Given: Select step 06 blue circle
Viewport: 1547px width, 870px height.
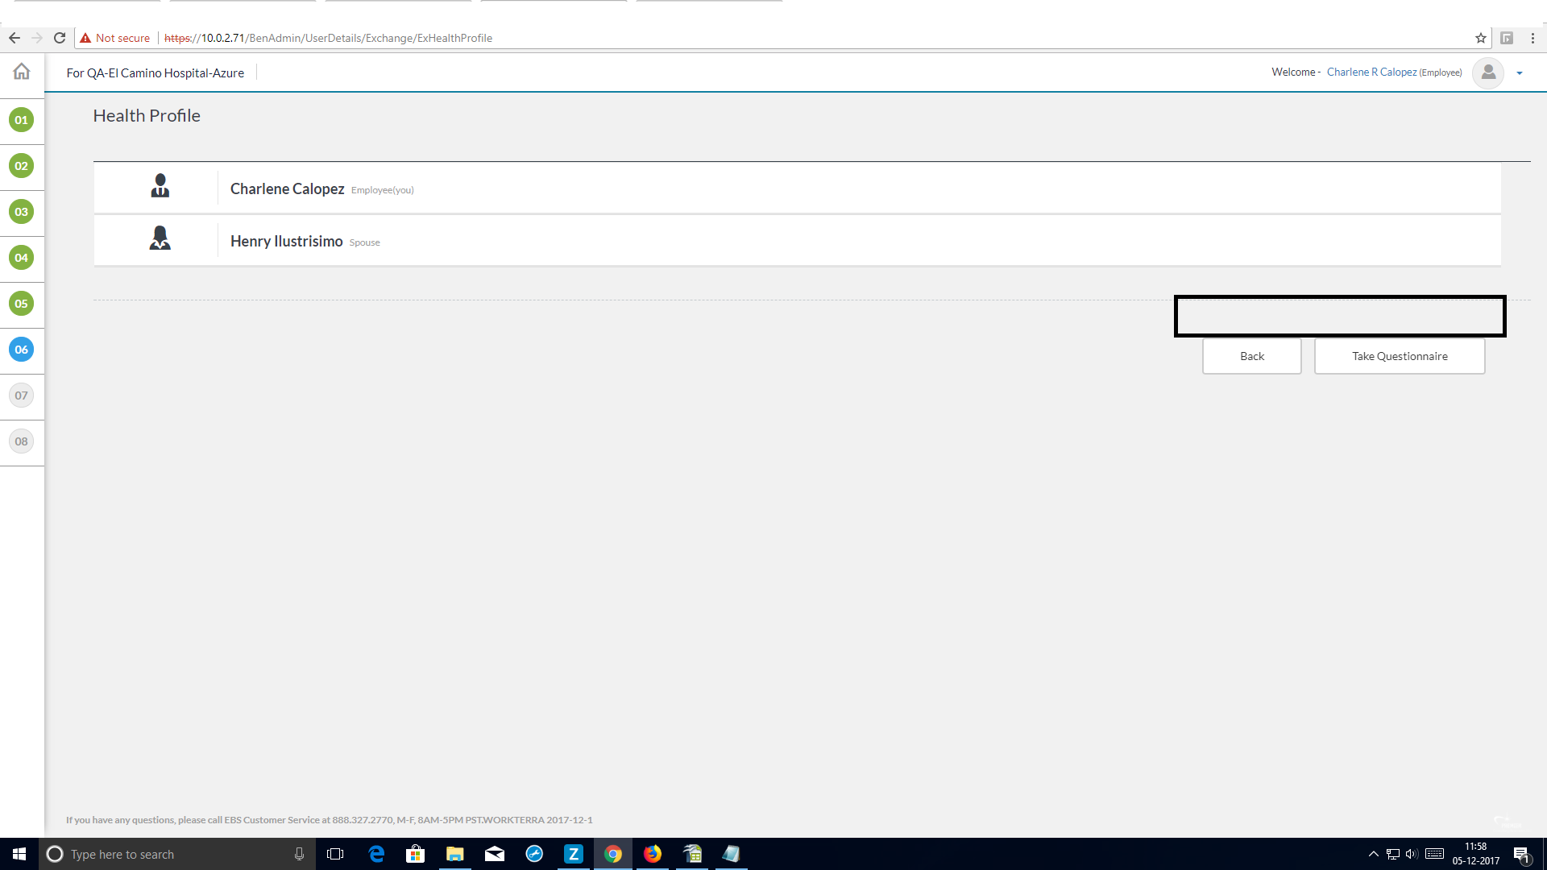Looking at the screenshot, I should point(21,350).
